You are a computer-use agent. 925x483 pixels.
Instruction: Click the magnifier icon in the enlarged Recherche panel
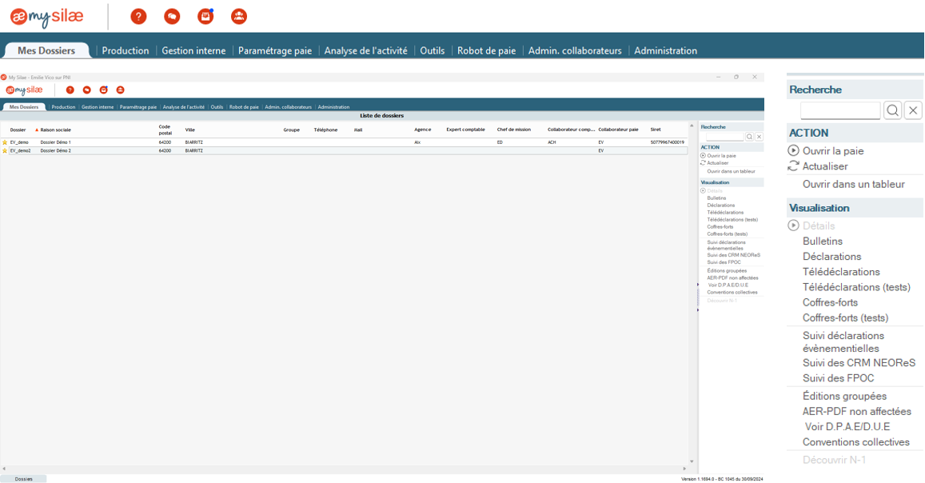pos(892,110)
